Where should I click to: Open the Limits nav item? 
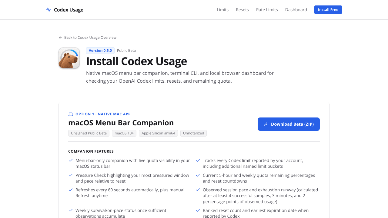[x=222, y=10]
